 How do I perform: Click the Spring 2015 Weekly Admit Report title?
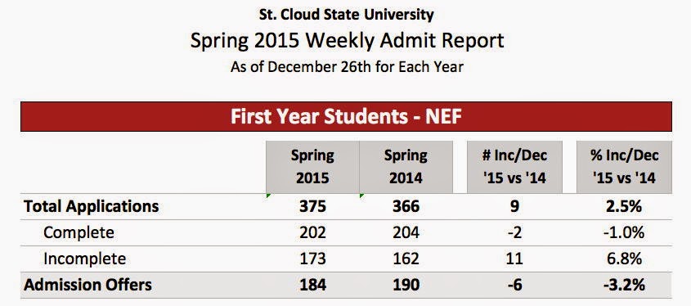click(347, 41)
